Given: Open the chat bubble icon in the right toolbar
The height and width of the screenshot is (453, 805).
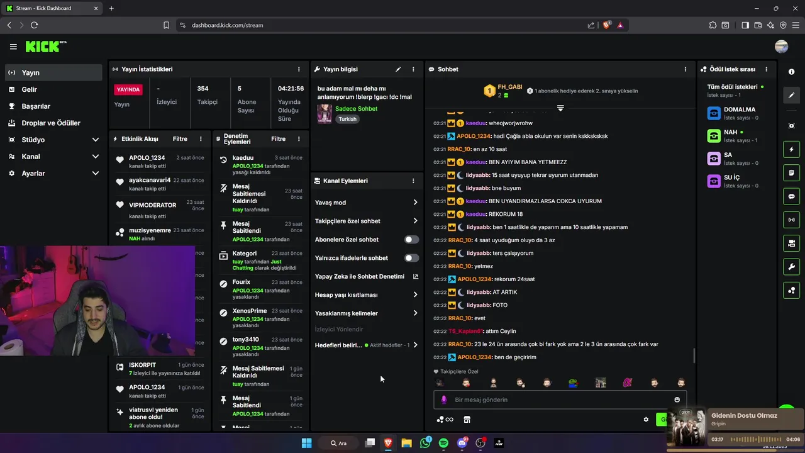Looking at the screenshot, I should coord(791,196).
